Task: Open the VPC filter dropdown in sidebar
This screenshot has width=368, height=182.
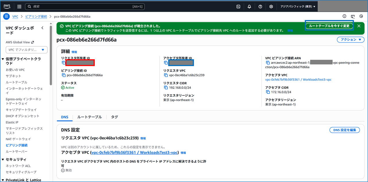Action: coord(26,50)
